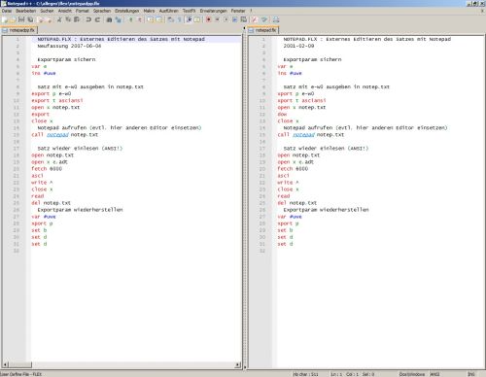Click the 'nb char : 511' status entry

305,374
